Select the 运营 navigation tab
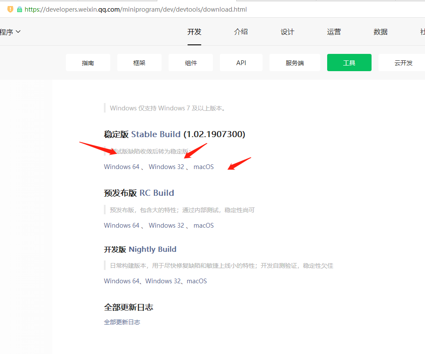The width and height of the screenshot is (425, 354). tap(334, 32)
